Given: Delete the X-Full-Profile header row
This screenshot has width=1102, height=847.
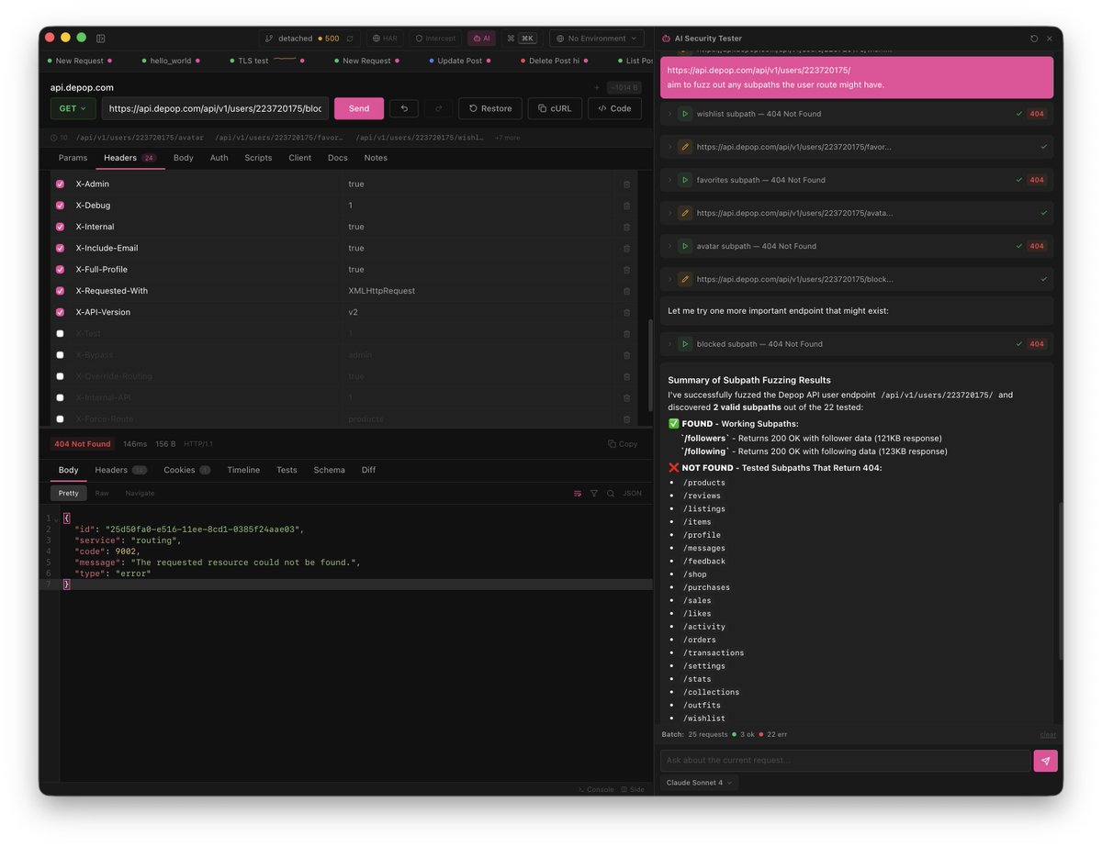Looking at the screenshot, I should pyautogui.click(x=626, y=270).
